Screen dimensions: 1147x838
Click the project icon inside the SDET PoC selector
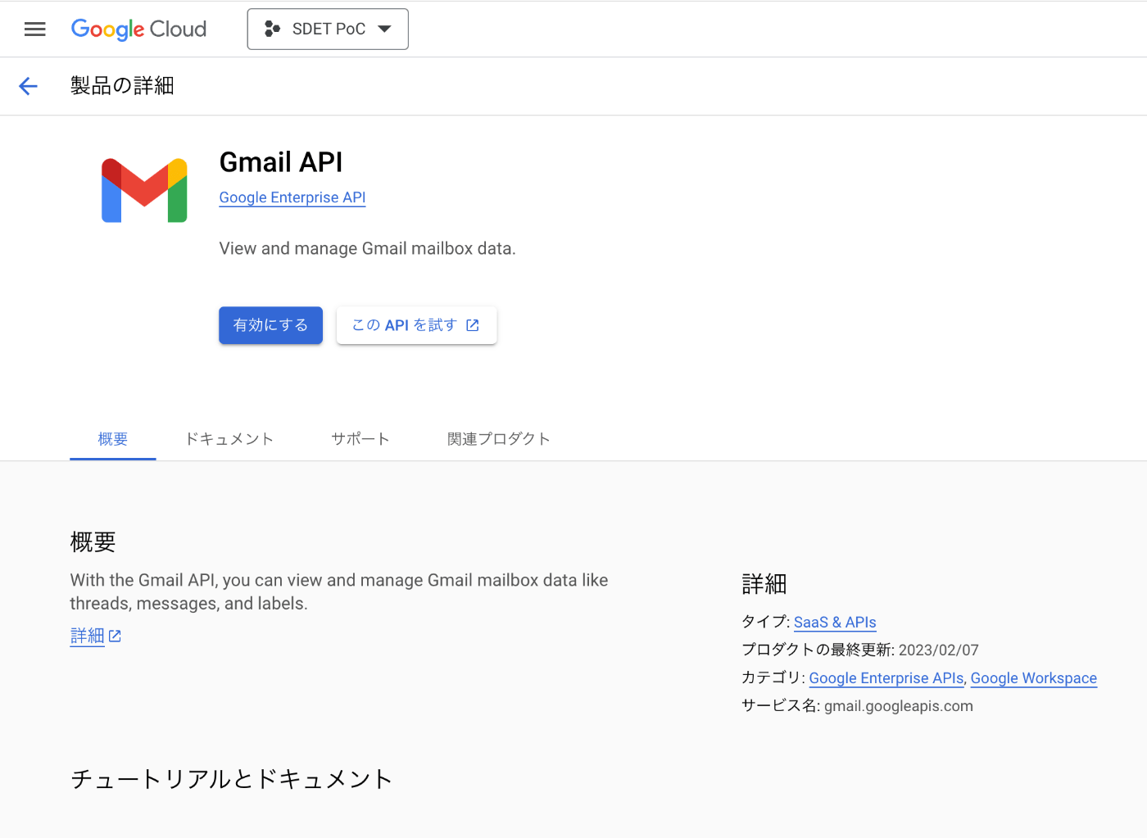[270, 29]
